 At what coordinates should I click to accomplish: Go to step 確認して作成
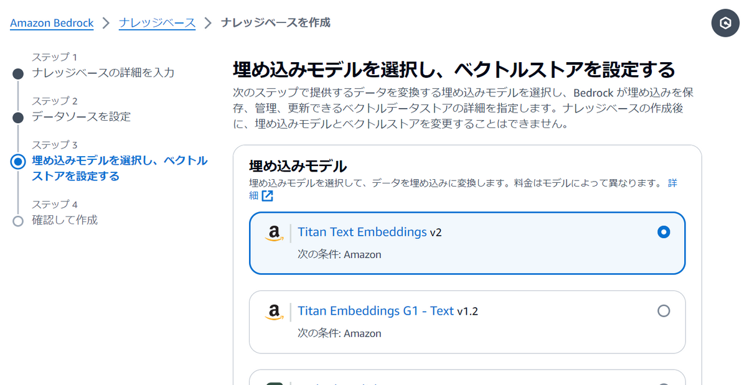(x=65, y=220)
